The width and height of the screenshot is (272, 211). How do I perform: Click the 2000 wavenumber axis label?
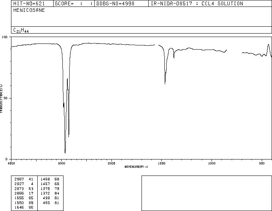coord(111,163)
